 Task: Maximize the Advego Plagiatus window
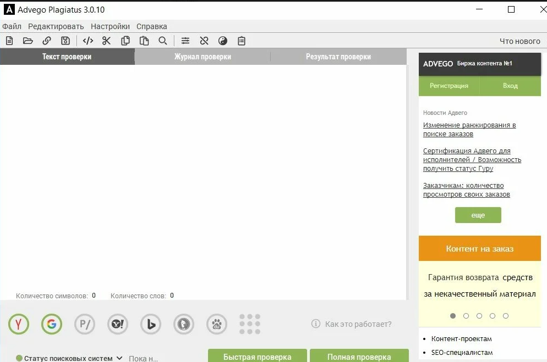(511, 9)
